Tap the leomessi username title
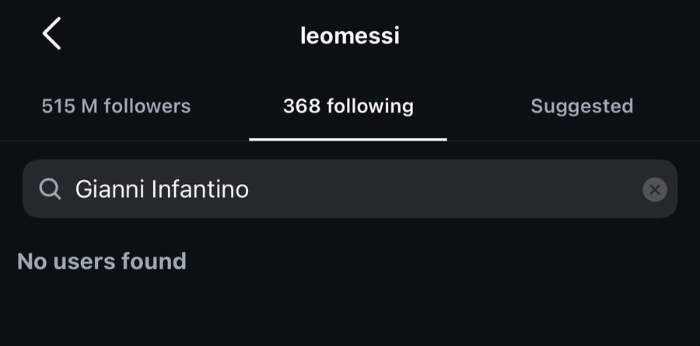The image size is (700, 346). 349,36
